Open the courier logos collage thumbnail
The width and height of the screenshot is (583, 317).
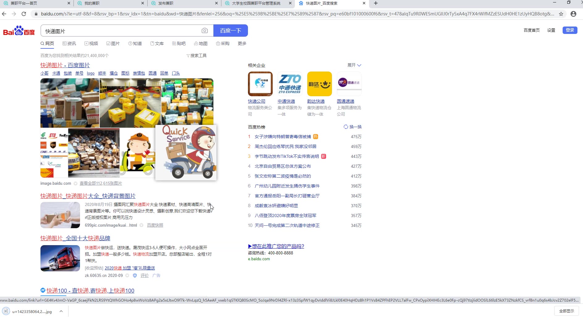(x=54, y=153)
